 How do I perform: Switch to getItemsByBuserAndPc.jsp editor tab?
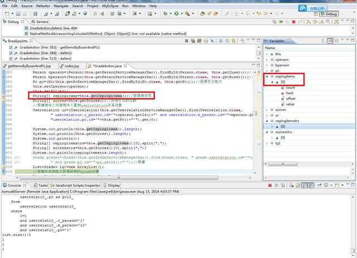tap(27, 66)
